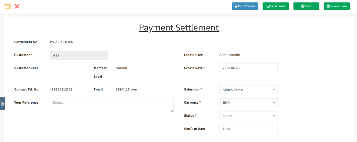This screenshot has width=357, height=142.
Task: Expand the collapsed sidebar with double chevron
Action: tap(3, 103)
